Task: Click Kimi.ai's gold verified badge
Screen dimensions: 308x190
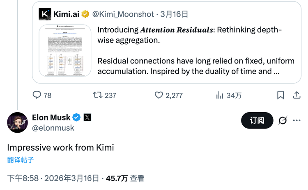Action: click(85, 14)
